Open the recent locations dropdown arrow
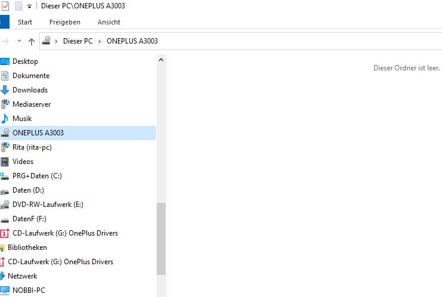Screen dimensions: 442x297 (19, 41)
